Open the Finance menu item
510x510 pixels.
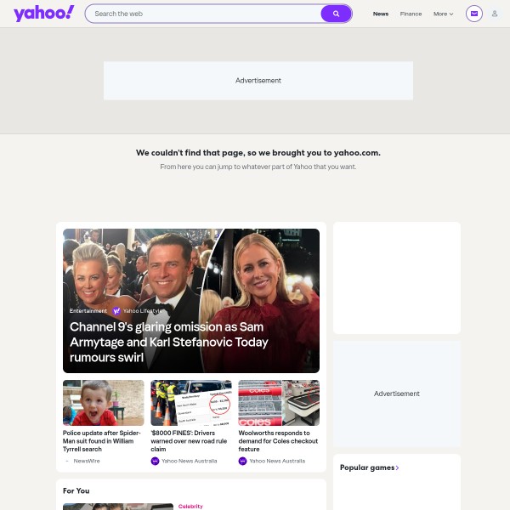pyautogui.click(x=411, y=14)
